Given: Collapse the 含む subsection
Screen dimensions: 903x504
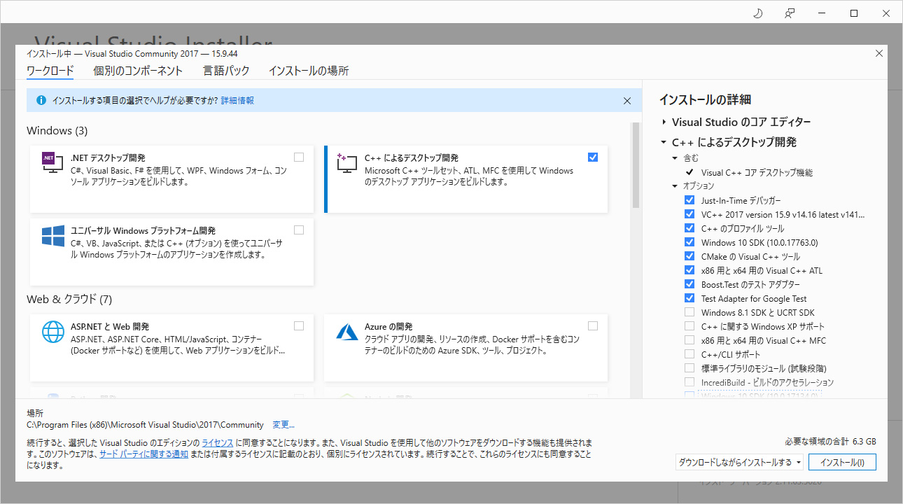Looking at the screenshot, I should pos(675,158).
